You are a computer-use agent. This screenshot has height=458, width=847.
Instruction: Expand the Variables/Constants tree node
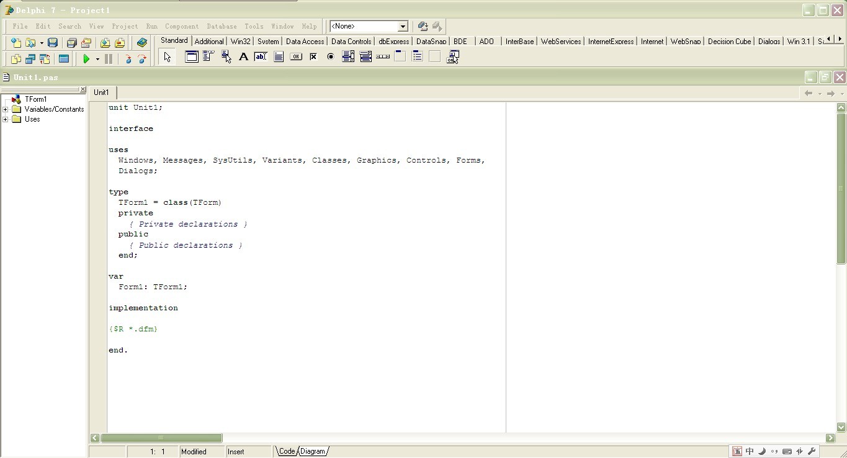[6, 109]
